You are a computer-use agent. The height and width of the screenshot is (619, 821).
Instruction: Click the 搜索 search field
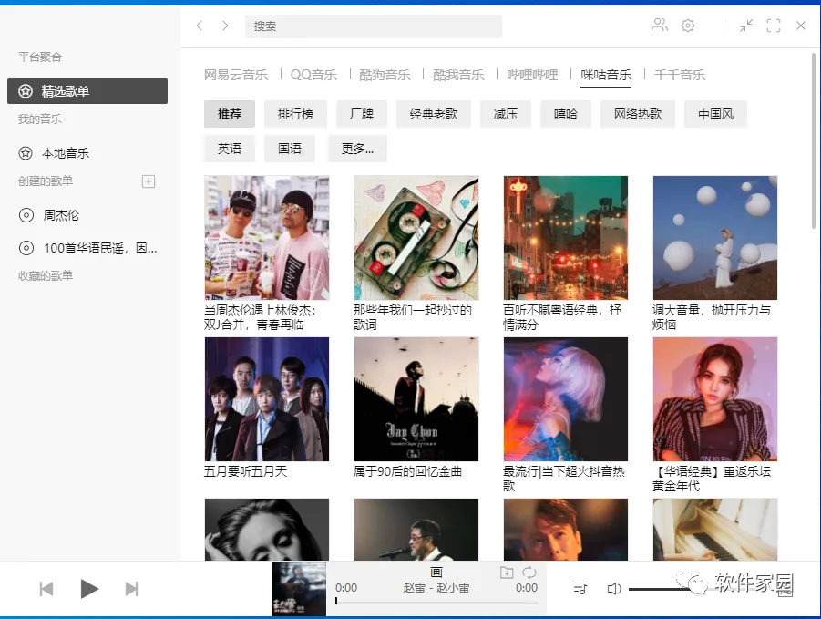[374, 26]
